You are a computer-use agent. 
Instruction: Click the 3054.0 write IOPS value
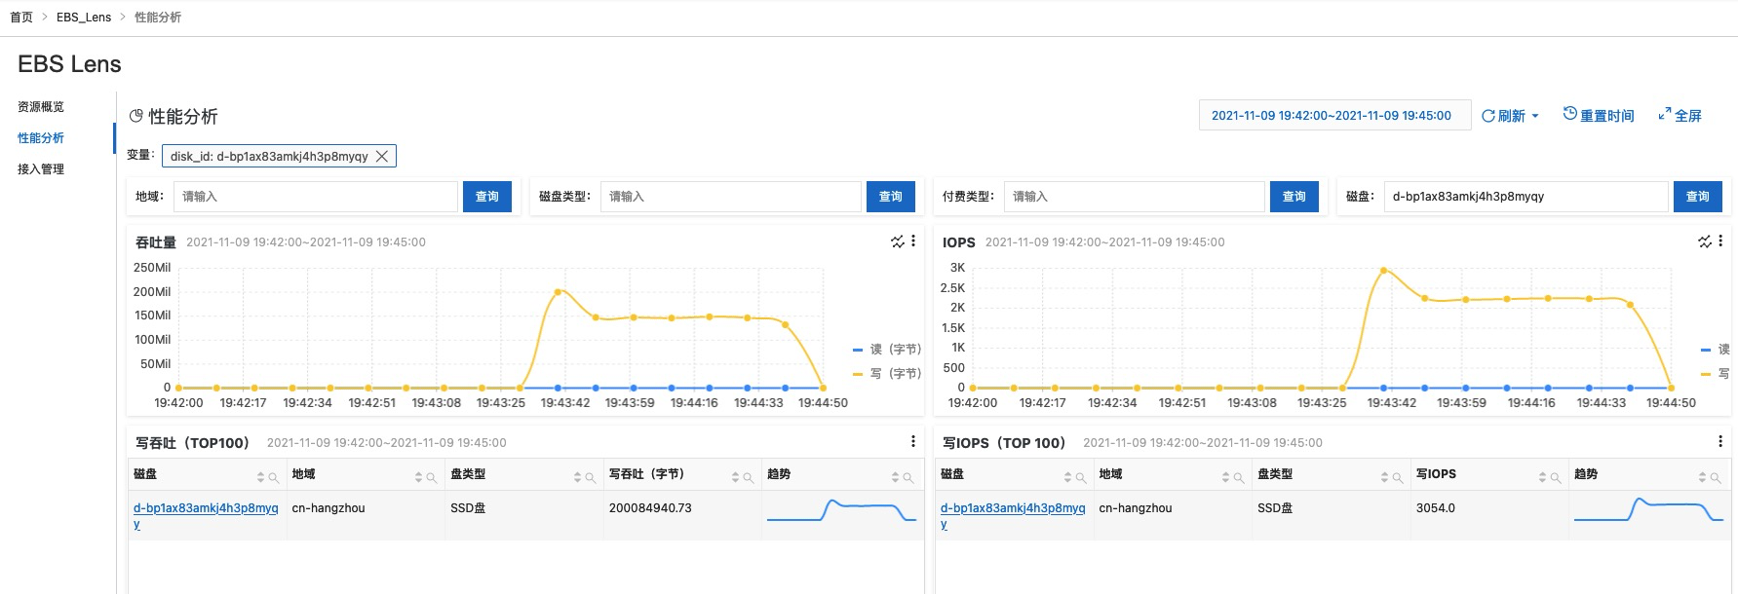pos(1436,508)
